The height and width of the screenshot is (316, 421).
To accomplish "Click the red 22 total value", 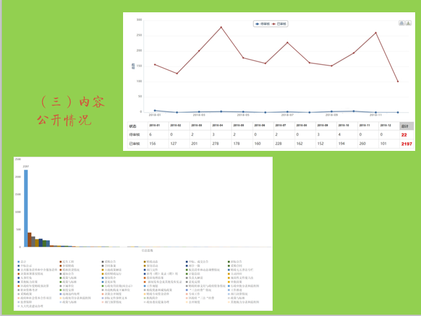I will (404, 135).
